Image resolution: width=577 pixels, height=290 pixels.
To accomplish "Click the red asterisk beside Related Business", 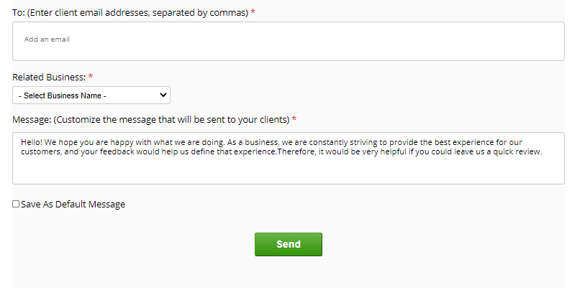I will 91,76.
